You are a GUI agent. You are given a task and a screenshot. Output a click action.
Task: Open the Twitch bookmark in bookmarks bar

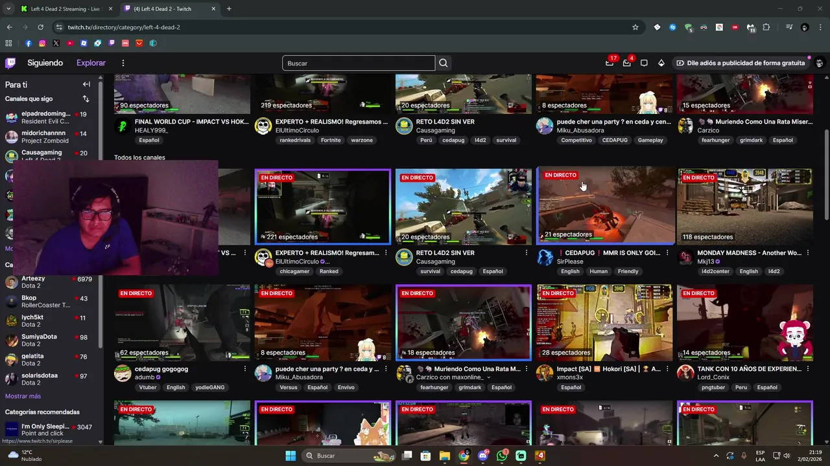coord(112,43)
